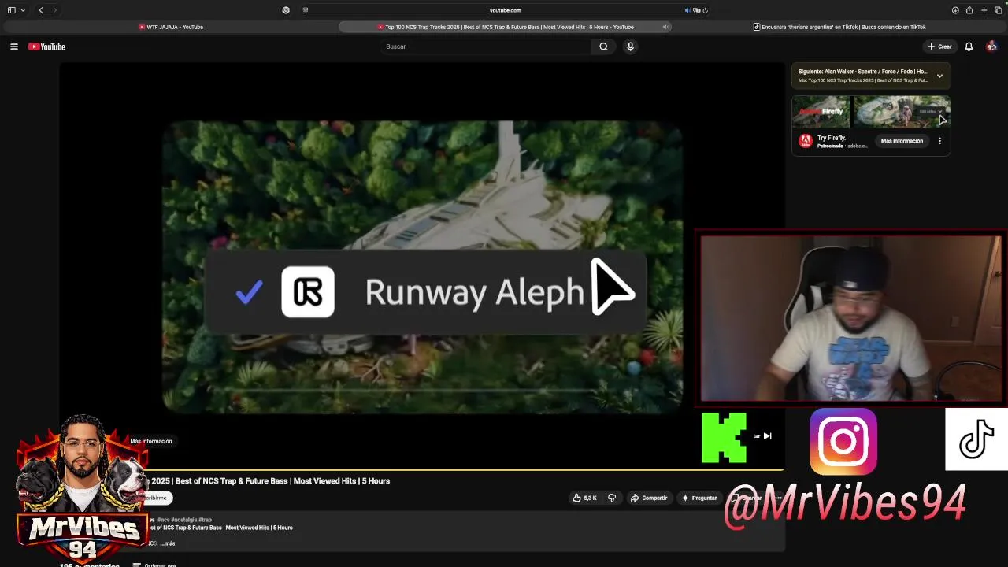Mute the speaker icon on the NCS tab
This screenshot has width=1008, height=567.
coord(665,27)
